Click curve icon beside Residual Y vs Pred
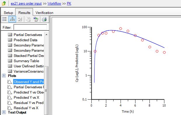The width and height of the screenshot is (181, 115). coord(10,103)
